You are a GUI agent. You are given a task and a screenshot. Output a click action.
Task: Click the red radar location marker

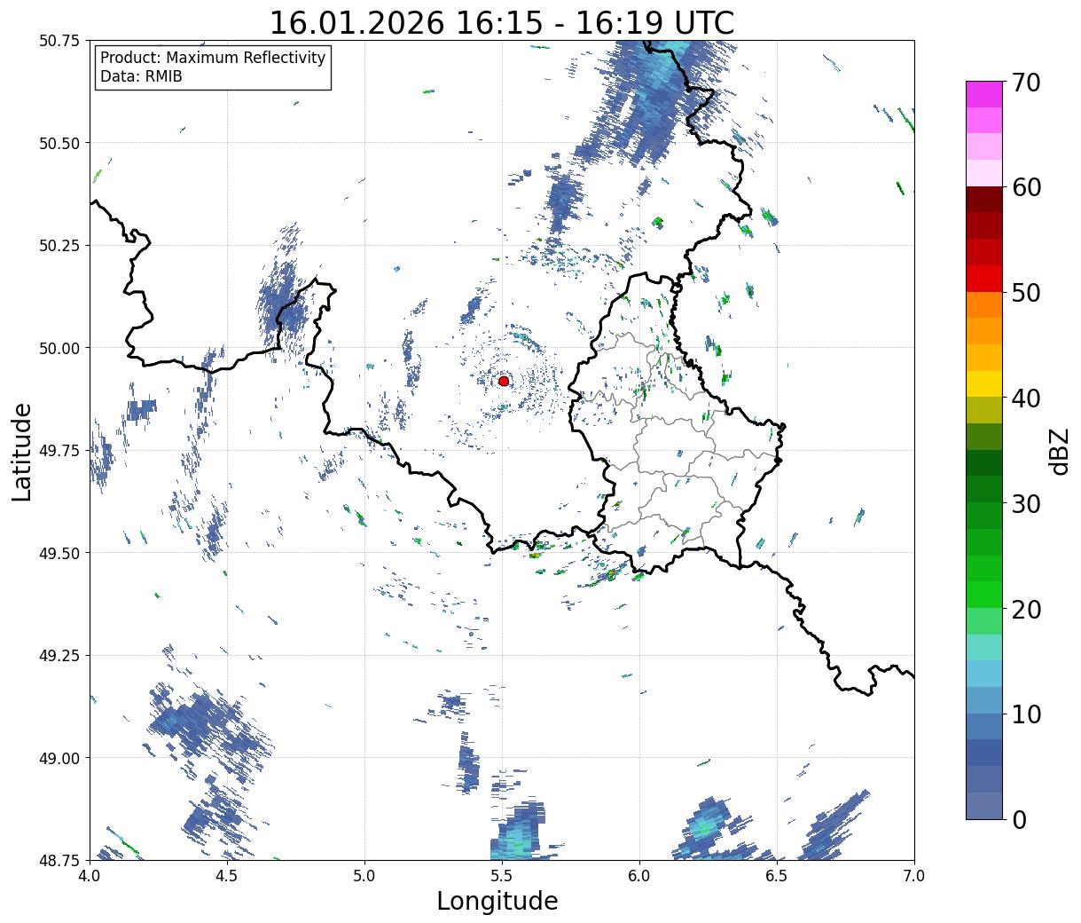click(x=504, y=381)
